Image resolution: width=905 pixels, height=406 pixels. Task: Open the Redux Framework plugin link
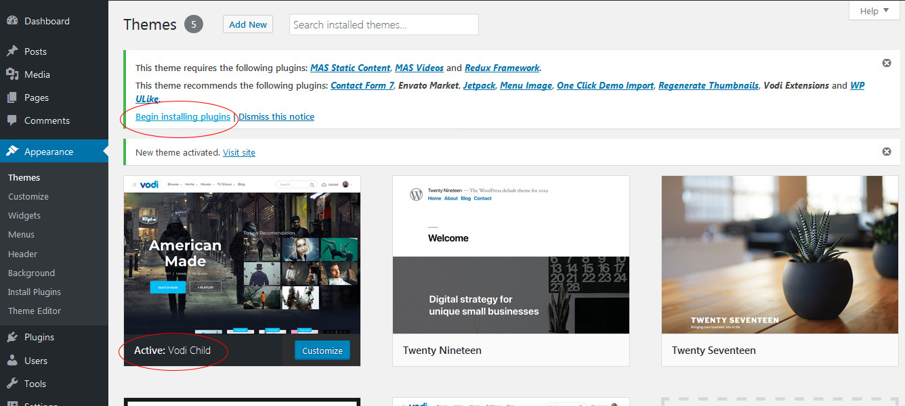pos(502,68)
